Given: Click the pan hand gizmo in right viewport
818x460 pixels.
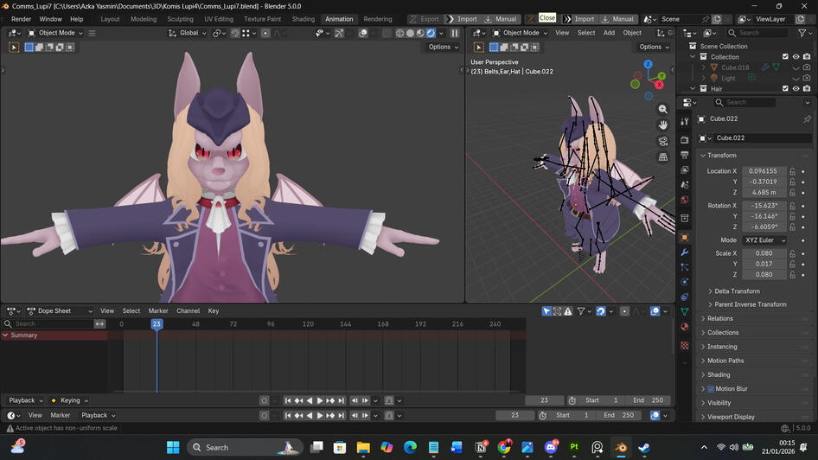Looking at the screenshot, I should (662, 125).
